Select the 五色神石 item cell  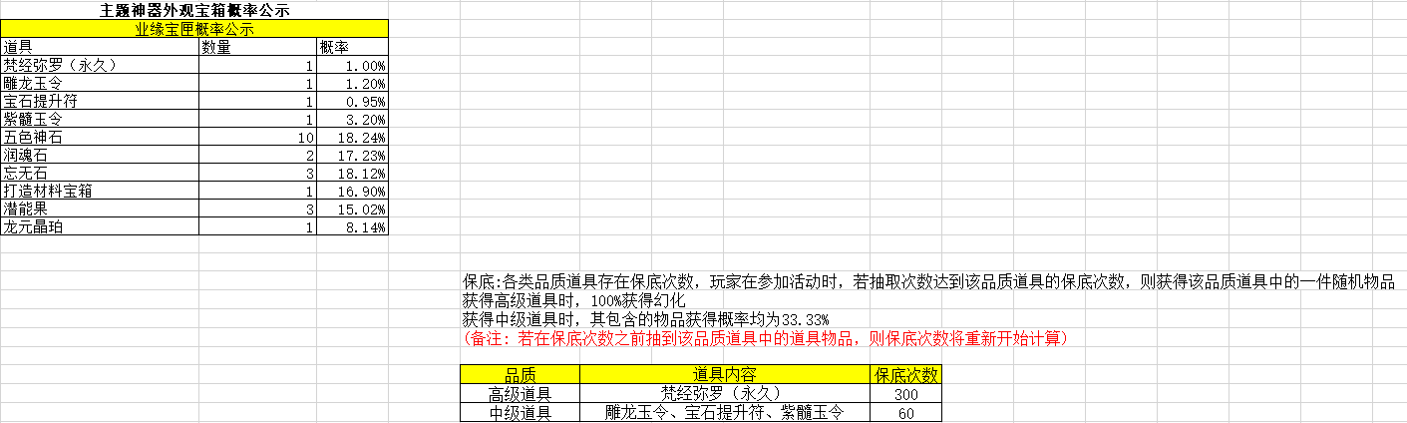pos(100,137)
